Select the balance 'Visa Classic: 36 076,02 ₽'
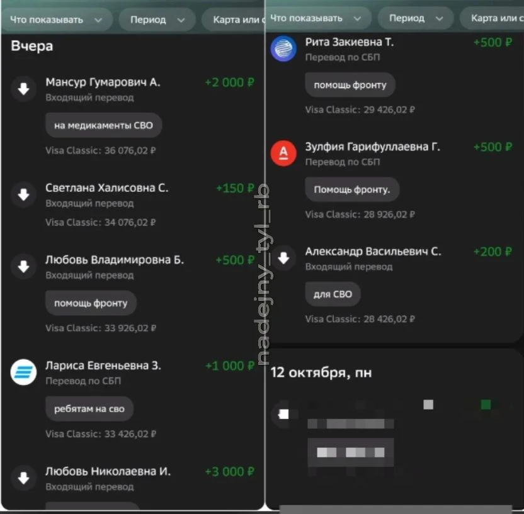Viewport: 524px width, 514px height. tap(101, 150)
